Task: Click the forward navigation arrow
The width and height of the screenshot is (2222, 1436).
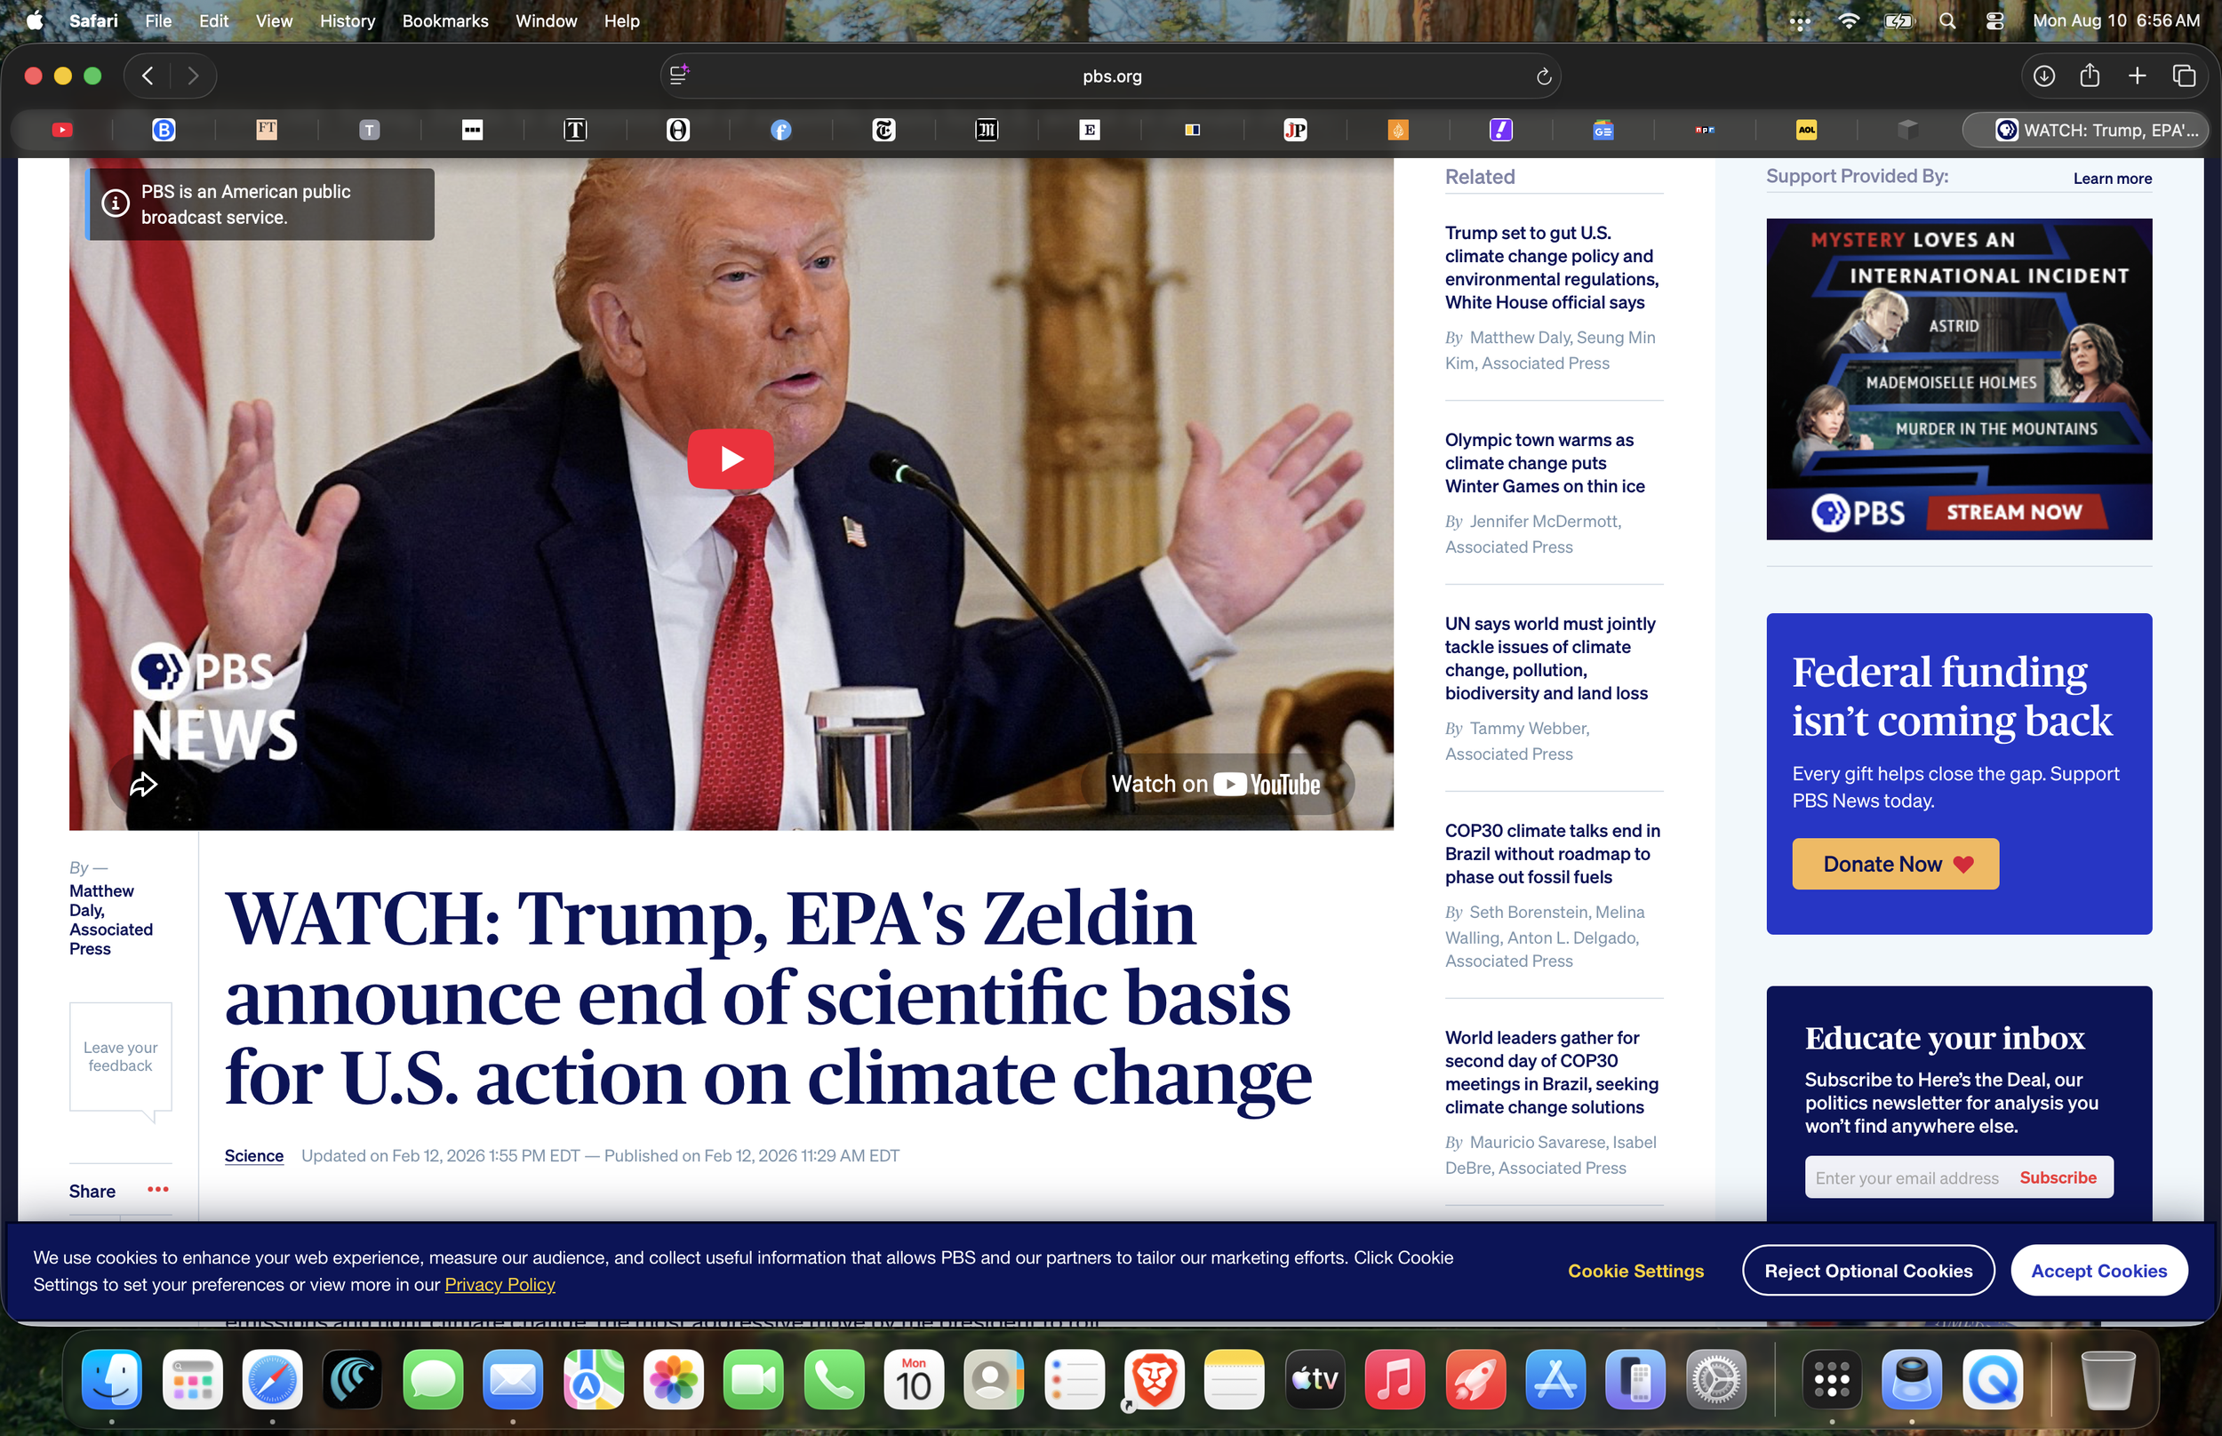Action: click(x=193, y=76)
